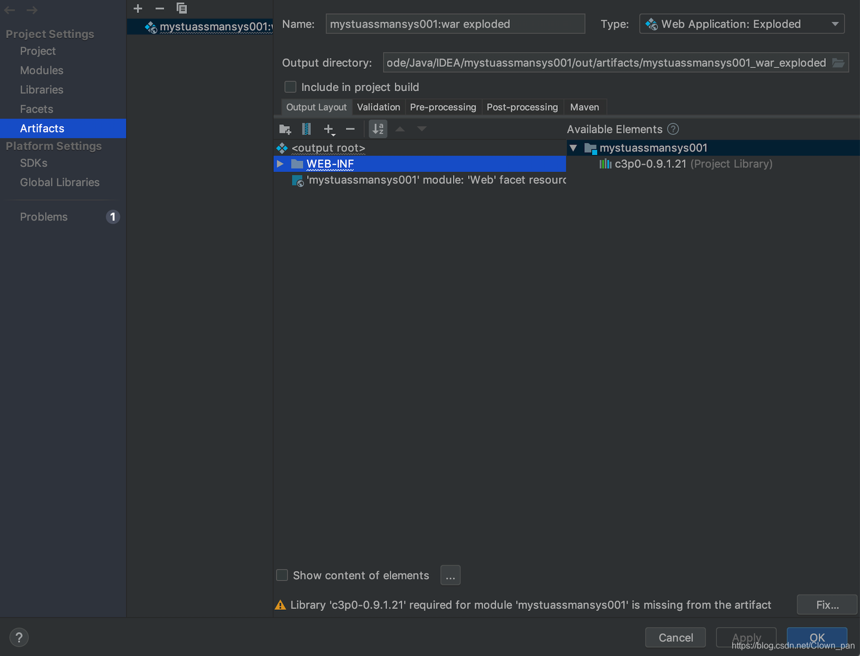Open the Problems section
Viewport: 860px width, 656px height.
(x=44, y=217)
